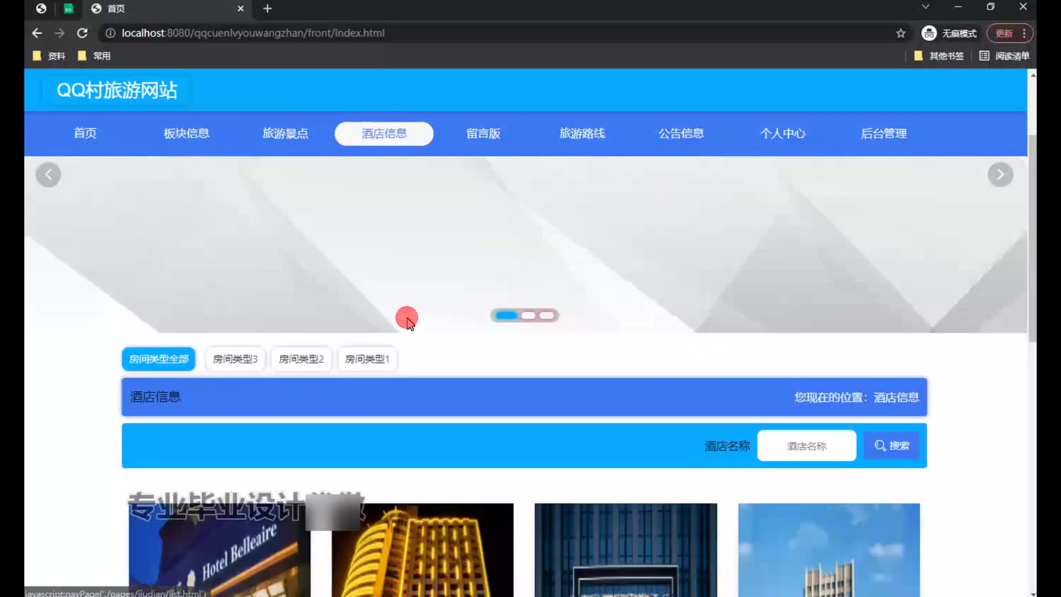Open the browser three-dot menu
Viewport: 1061px width, 597px height.
coord(1024,33)
